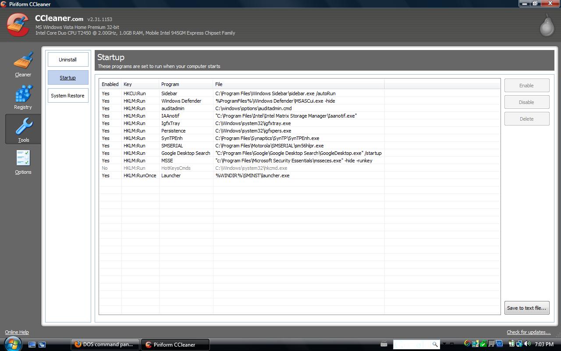The height and width of the screenshot is (351, 561).
Task: Sort by the File column header
Action: 299,84
